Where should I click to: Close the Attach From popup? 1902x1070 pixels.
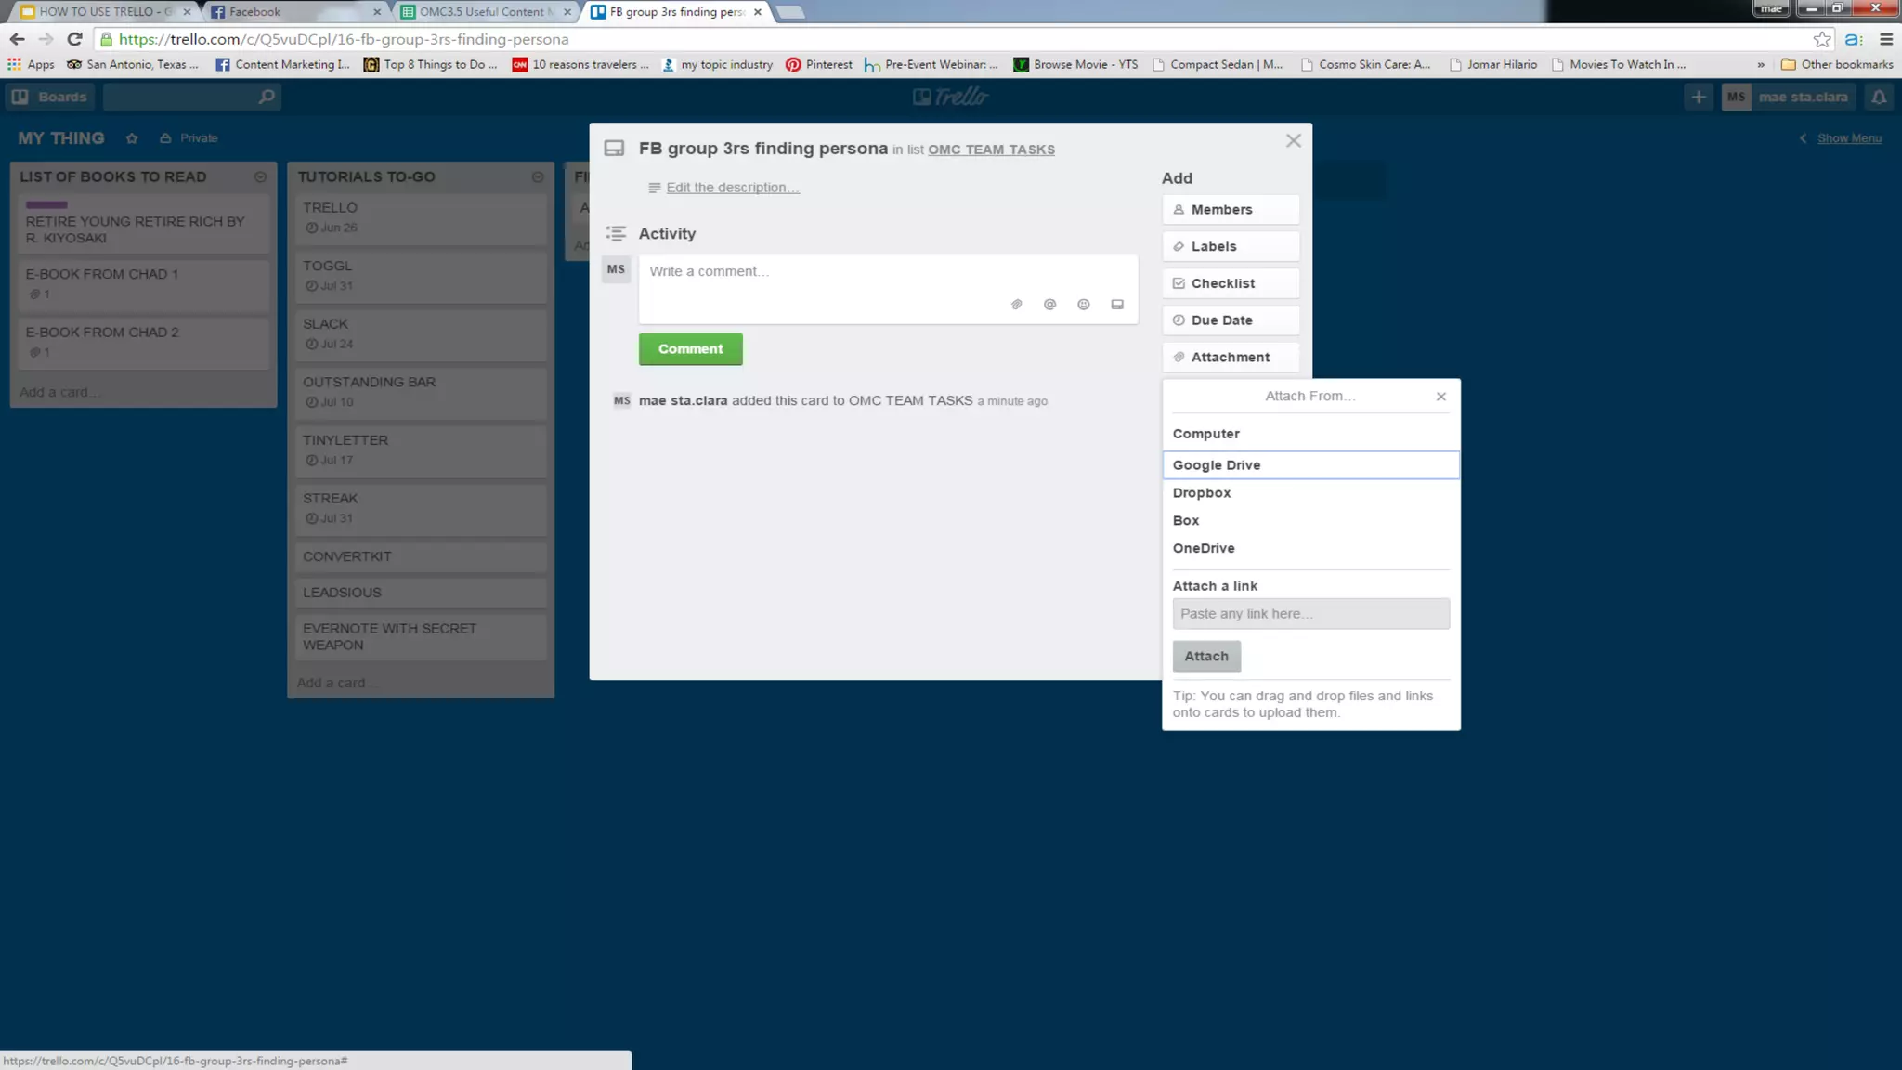point(1440,397)
